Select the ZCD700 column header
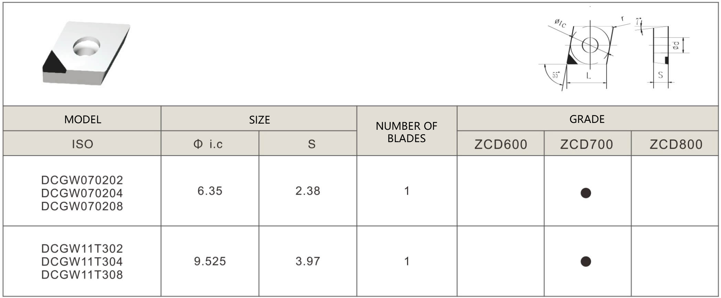 [x=587, y=144]
